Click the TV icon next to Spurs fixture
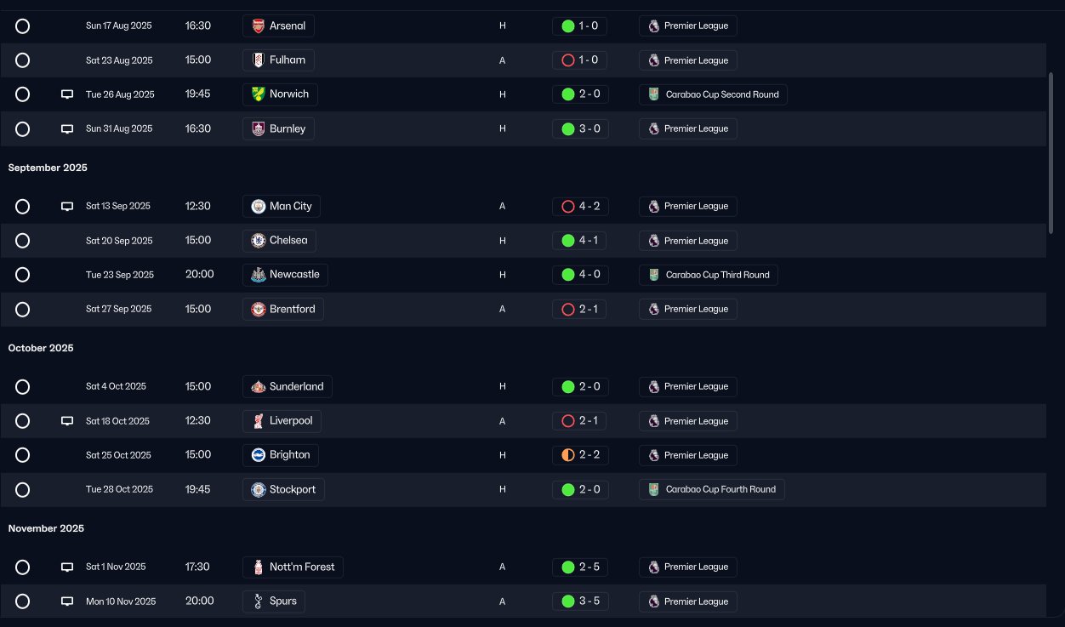This screenshot has height=627, width=1065. (67, 601)
